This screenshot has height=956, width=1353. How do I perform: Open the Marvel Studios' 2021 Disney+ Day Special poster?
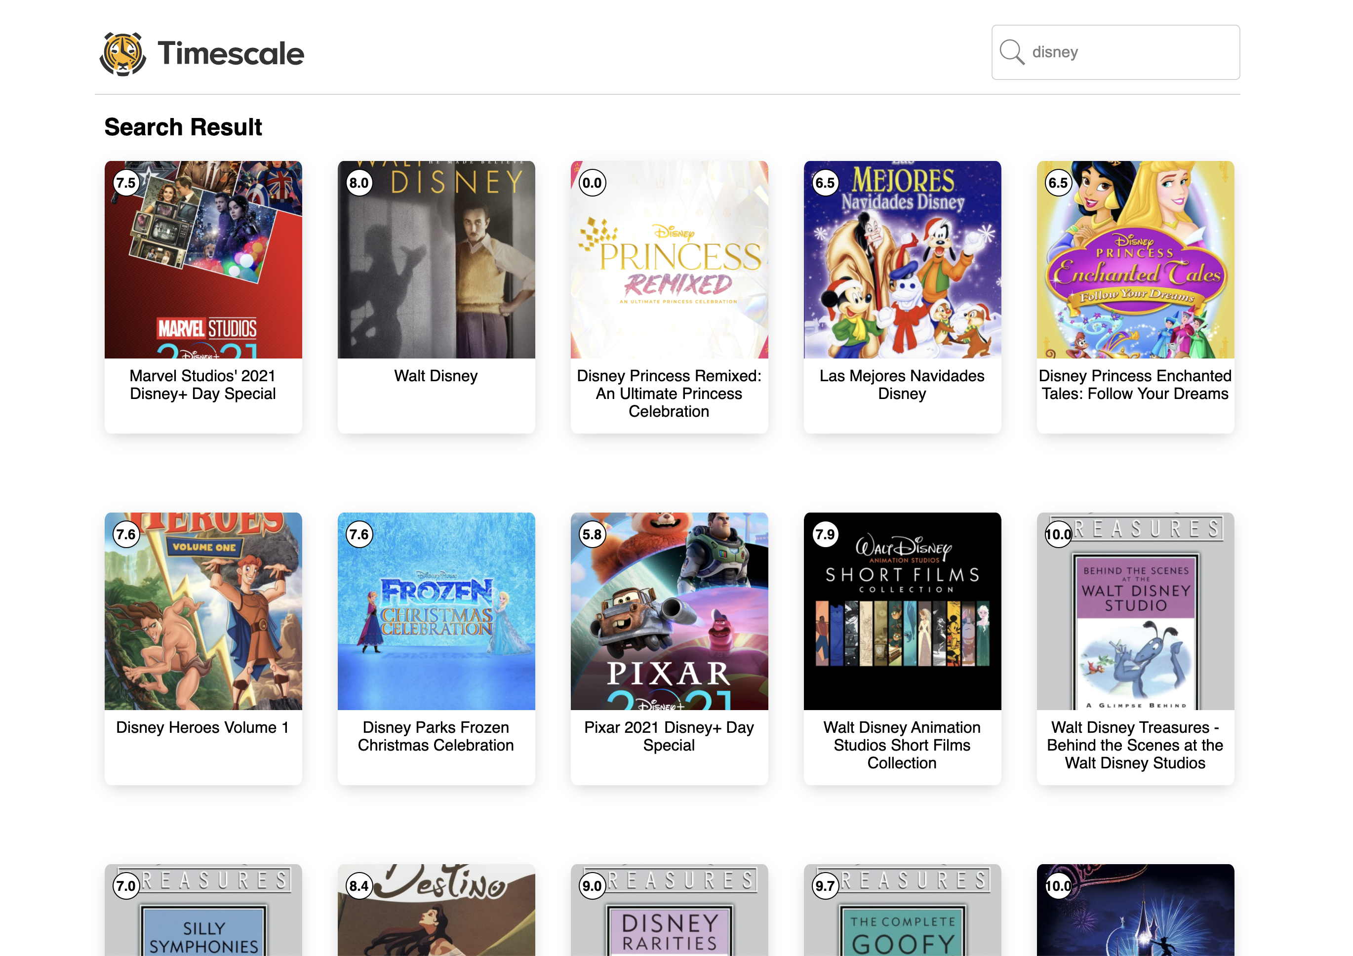(x=203, y=259)
